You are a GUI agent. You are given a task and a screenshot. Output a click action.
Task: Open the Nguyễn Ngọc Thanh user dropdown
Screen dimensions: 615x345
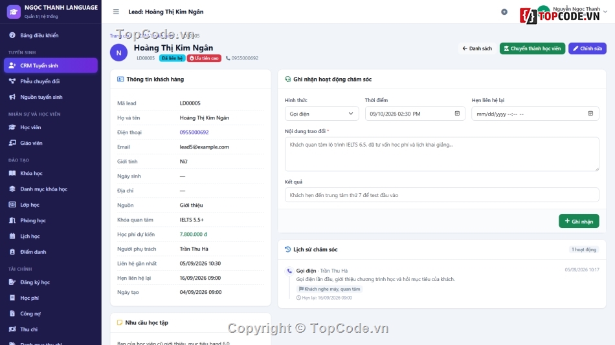pos(572,12)
